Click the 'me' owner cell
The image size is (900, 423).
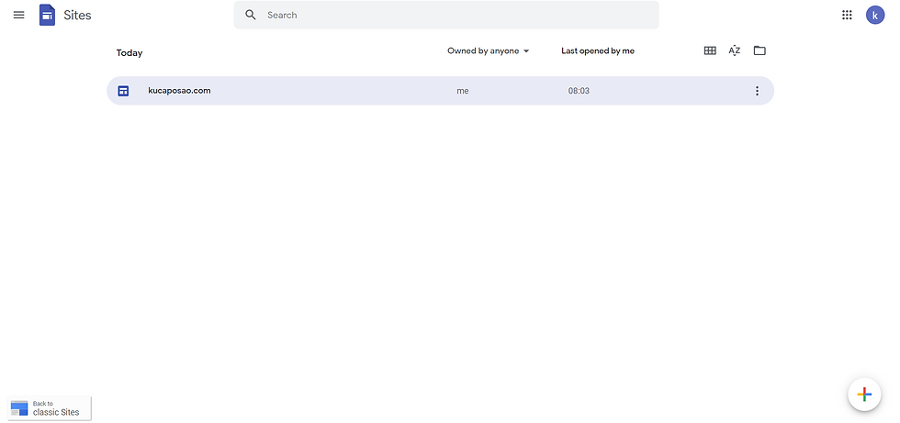click(x=463, y=91)
